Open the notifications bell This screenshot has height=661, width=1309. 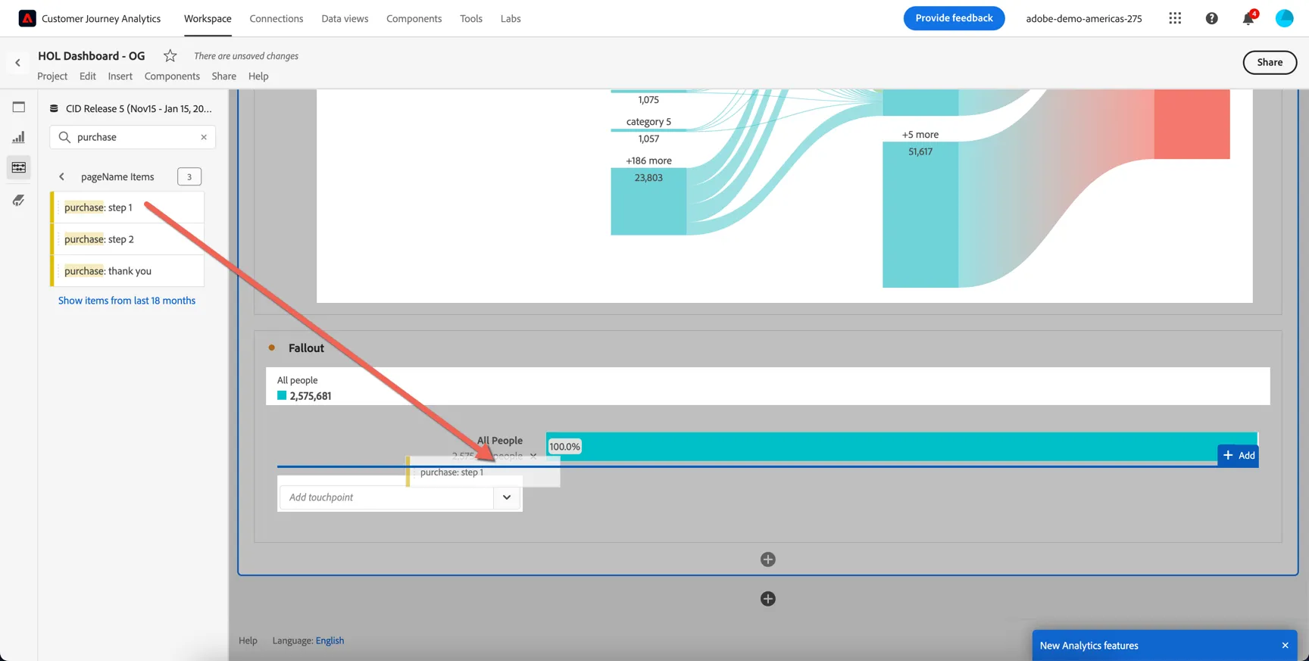point(1248,18)
